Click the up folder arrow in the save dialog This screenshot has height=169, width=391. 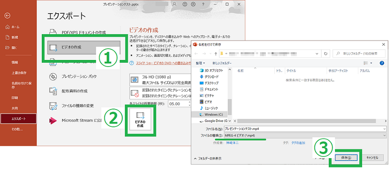pos(215,54)
